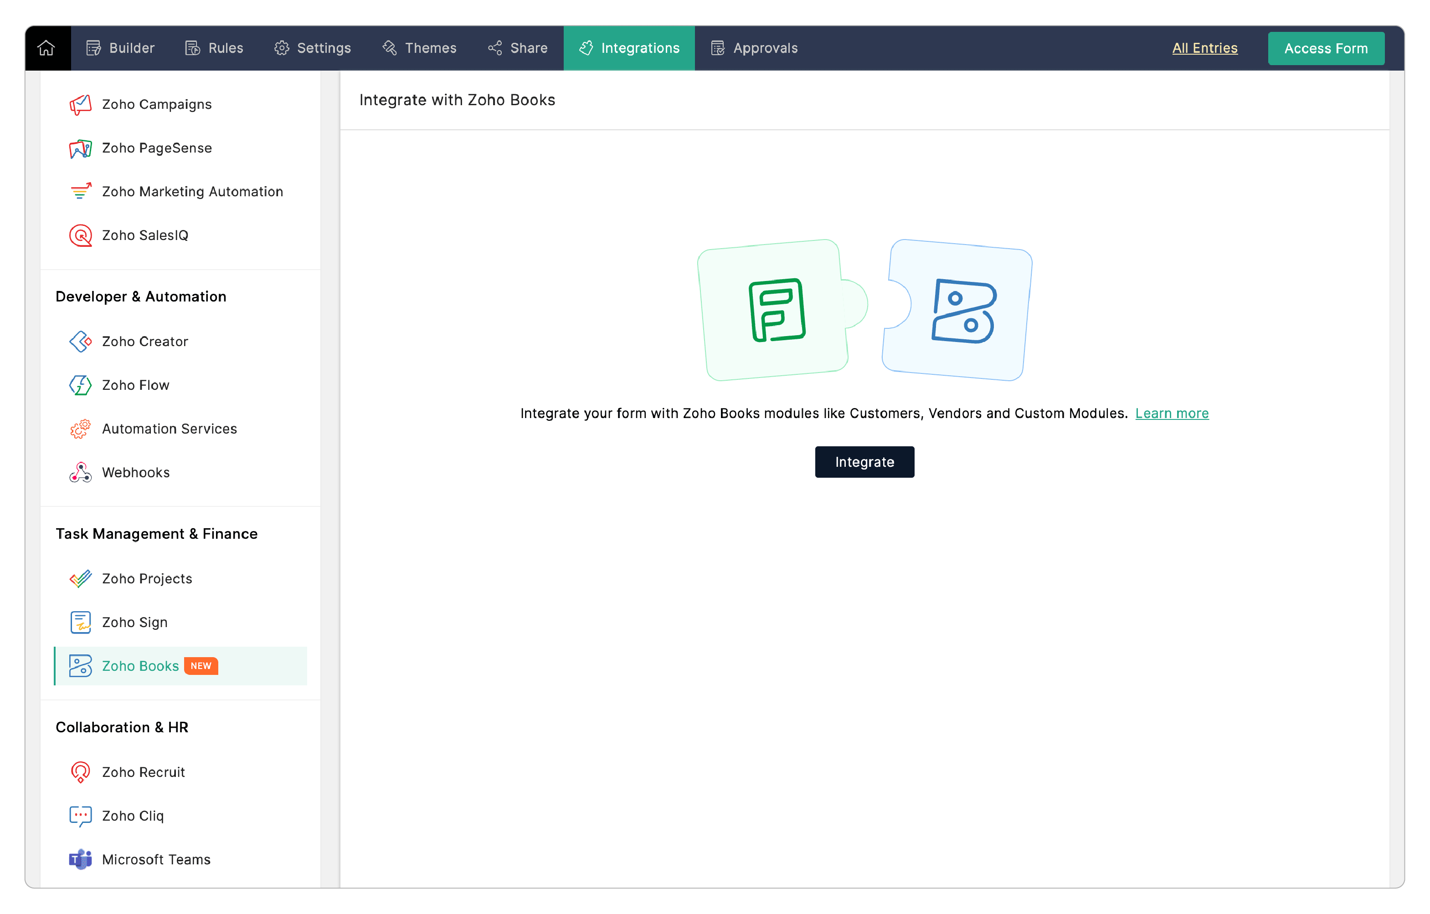Click the All Entries link
This screenshot has width=1430, height=914.
point(1204,48)
